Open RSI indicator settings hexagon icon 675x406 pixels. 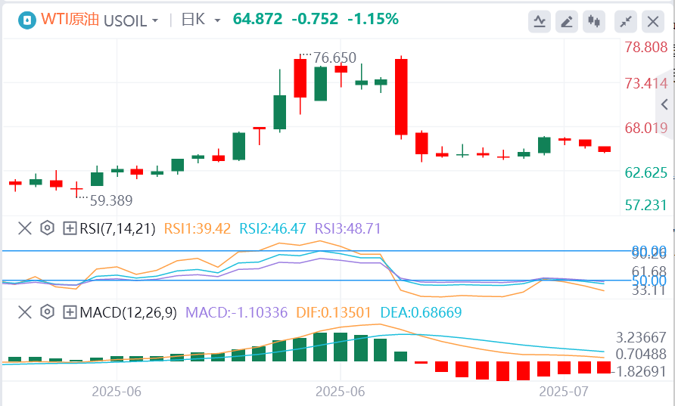pos(47,228)
